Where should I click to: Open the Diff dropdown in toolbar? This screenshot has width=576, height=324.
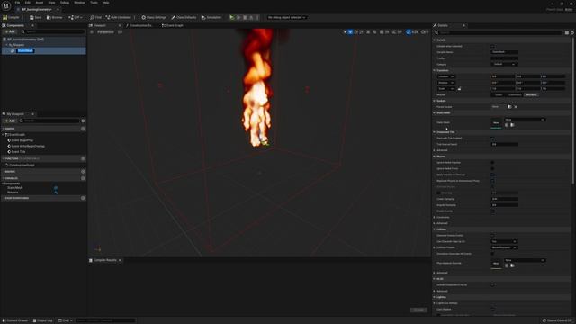pos(76,17)
